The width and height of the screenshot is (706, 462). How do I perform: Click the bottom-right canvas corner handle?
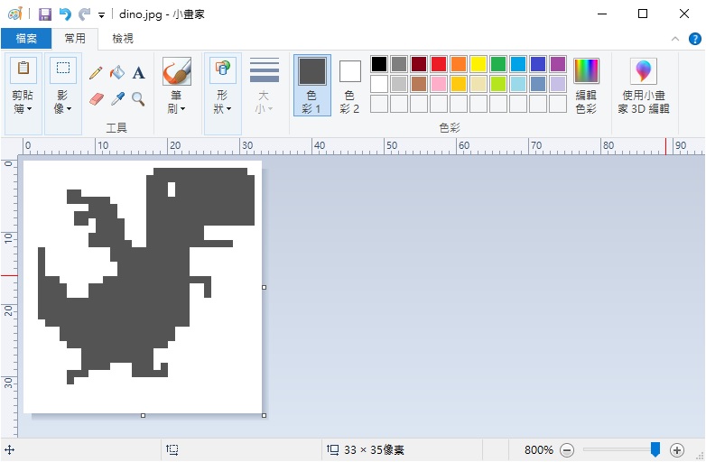click(x=264, y=415)
